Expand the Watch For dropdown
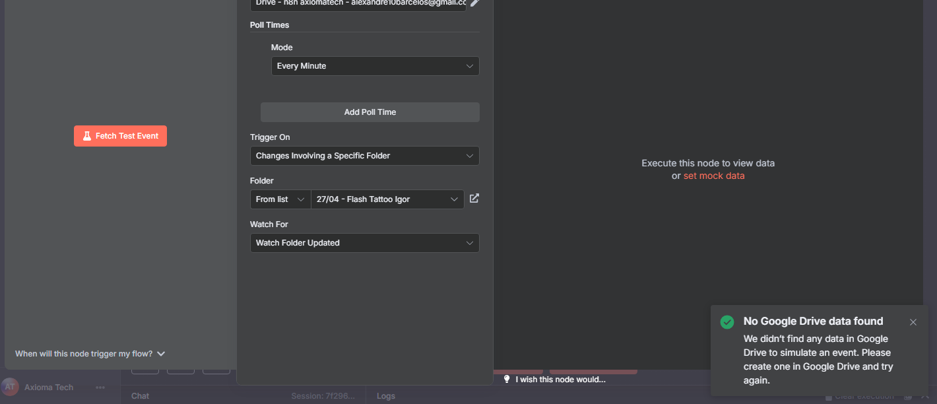 click(364, 243)
